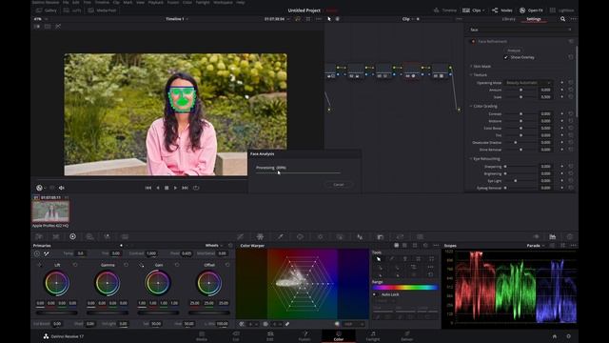Open the Primaries Wheels mode dropdown
The width and height of the screenshot is (609, 343).
(214, 246)
